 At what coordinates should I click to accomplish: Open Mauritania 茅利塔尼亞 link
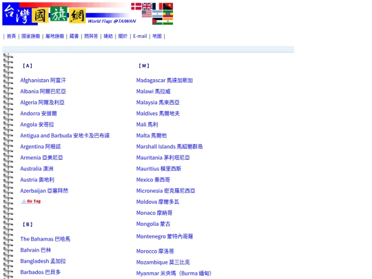tap(163, 158)
